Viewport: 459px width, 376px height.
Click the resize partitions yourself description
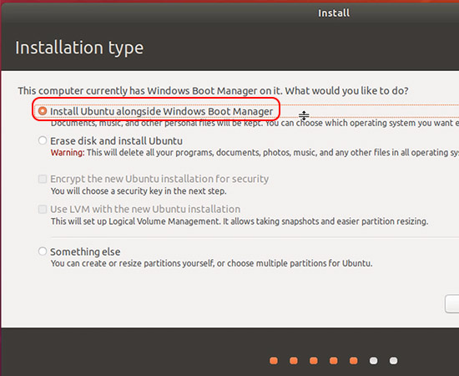tap(211, 263)
